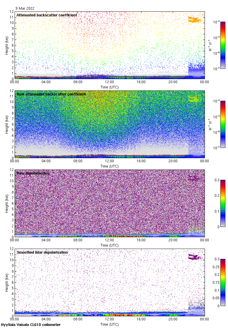
Task: Select the 'Raw attenuated backscatter coefficient' panel title
Action: pos(51,94)
